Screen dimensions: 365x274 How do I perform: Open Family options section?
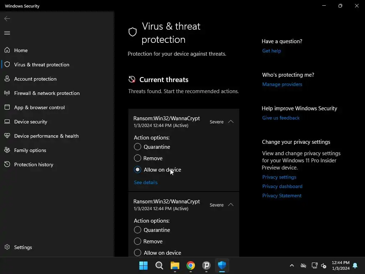click(x=30, y=150)
